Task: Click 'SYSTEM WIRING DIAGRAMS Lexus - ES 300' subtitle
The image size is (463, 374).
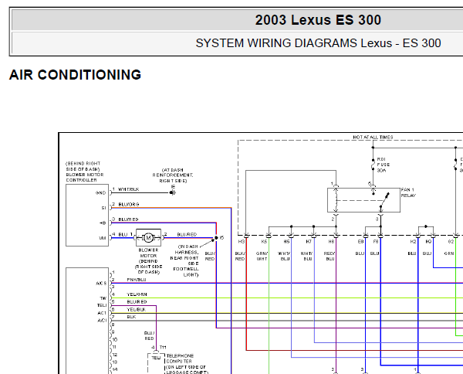Action: click(x=318, y=43)
